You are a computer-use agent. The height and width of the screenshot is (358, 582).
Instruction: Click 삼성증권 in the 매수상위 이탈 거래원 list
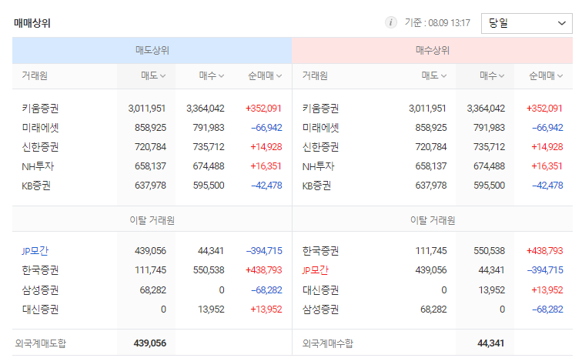click(x=321, y=309)
